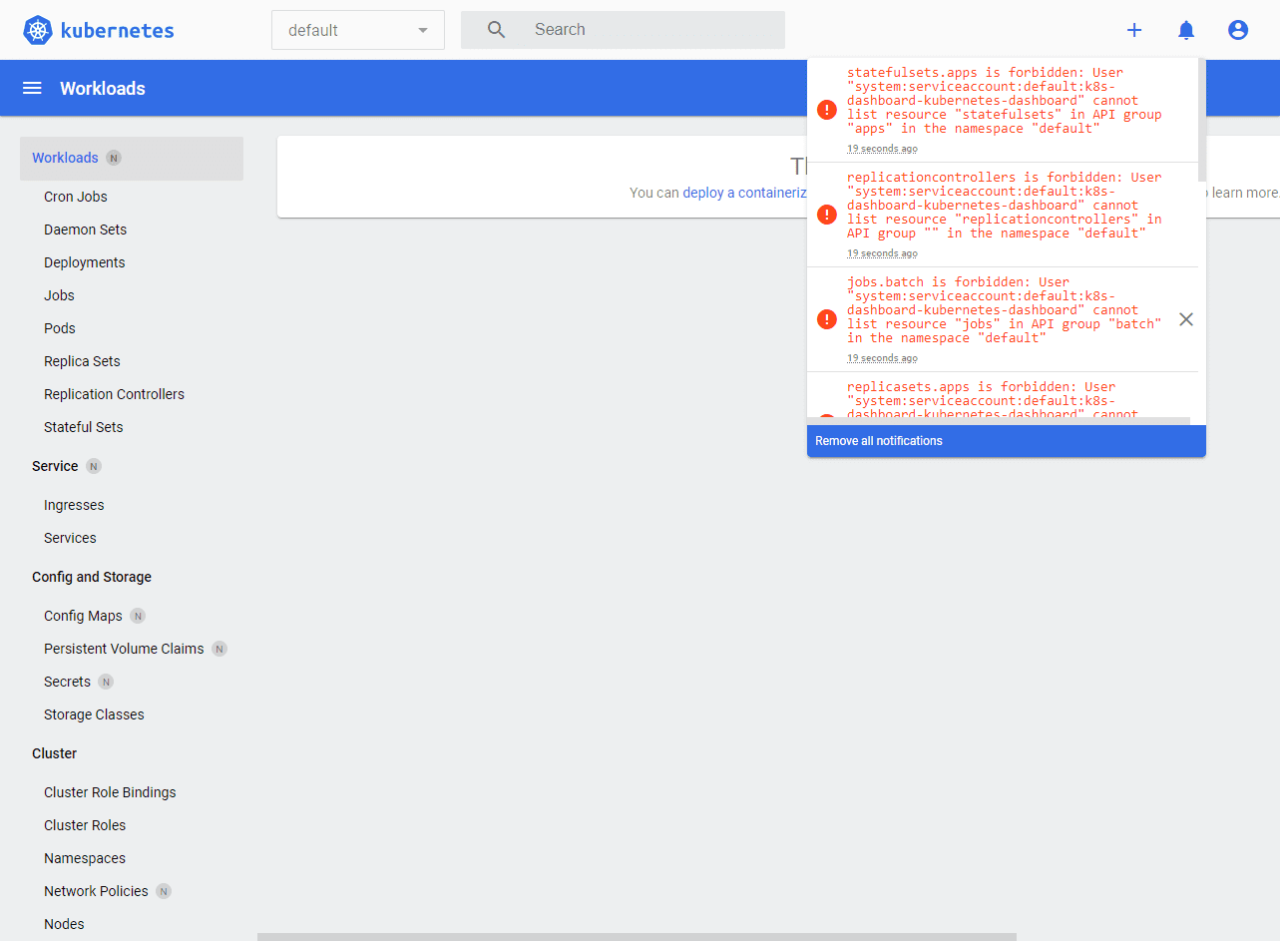Open Cluster Role Bindings
Screen dimensions: 1280x941
(110, 792)
